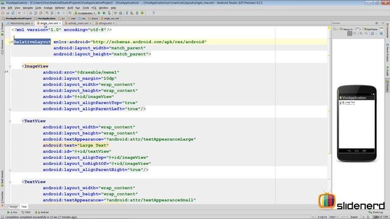Screen dimensions: 390x219
Task: Select VivzApplicationProject breadcrumb
Action: tap(17, 18)
